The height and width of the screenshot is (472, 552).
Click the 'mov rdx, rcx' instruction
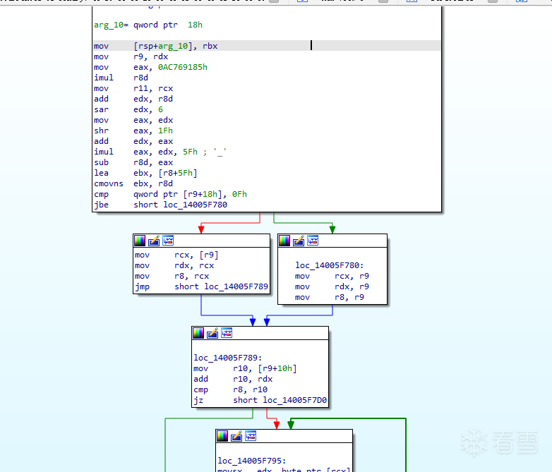(174, 265)
